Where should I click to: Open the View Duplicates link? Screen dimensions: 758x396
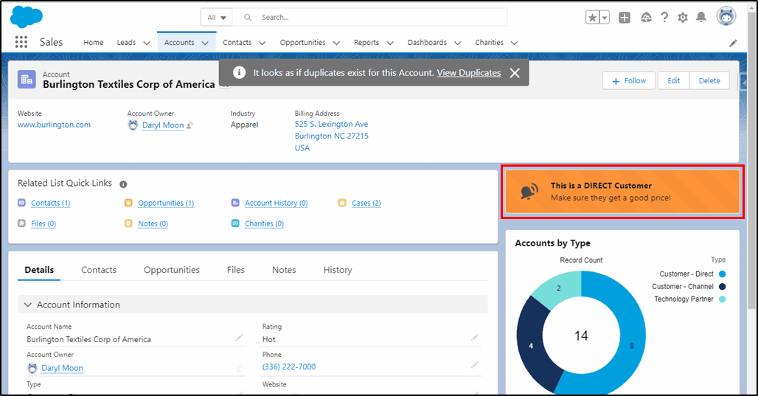tap(469, 72)
